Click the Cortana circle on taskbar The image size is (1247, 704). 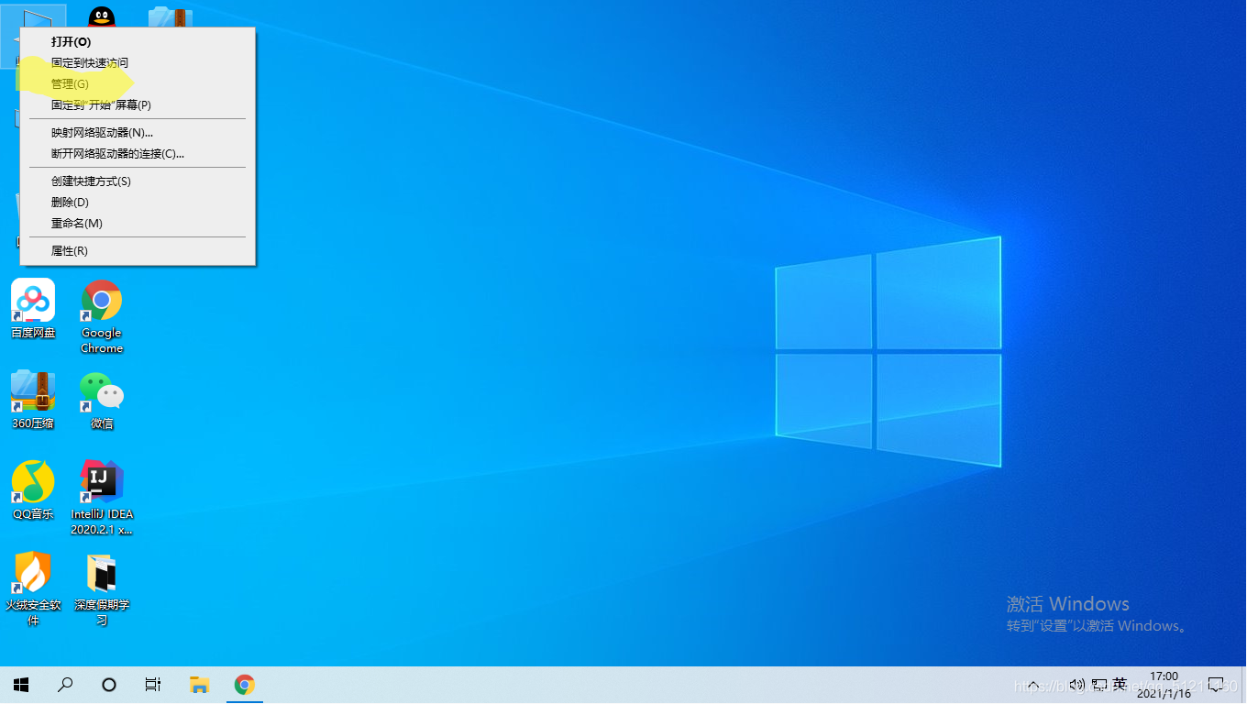coord(109,685)
